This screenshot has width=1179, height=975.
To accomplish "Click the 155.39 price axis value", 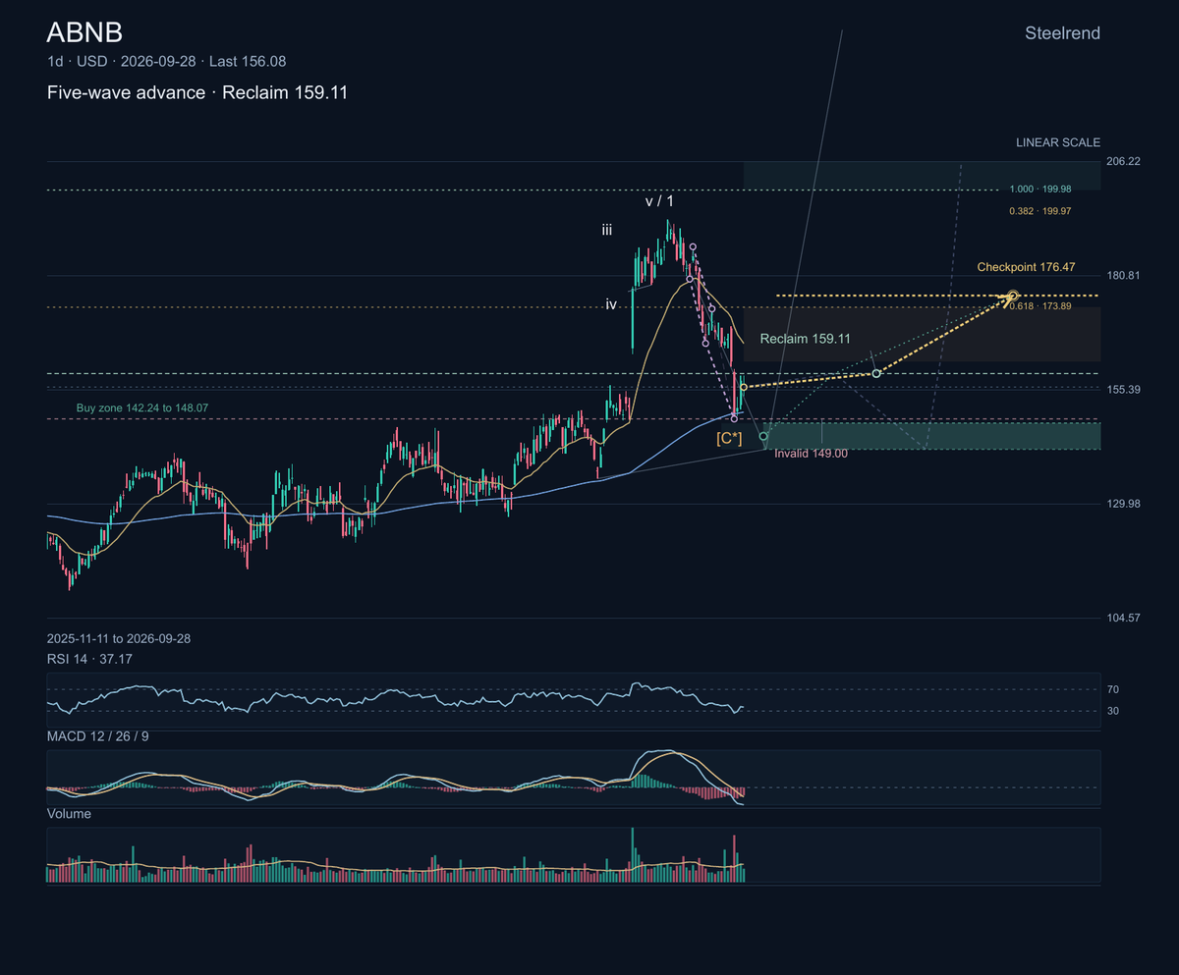I will [x=1123, y=390].
